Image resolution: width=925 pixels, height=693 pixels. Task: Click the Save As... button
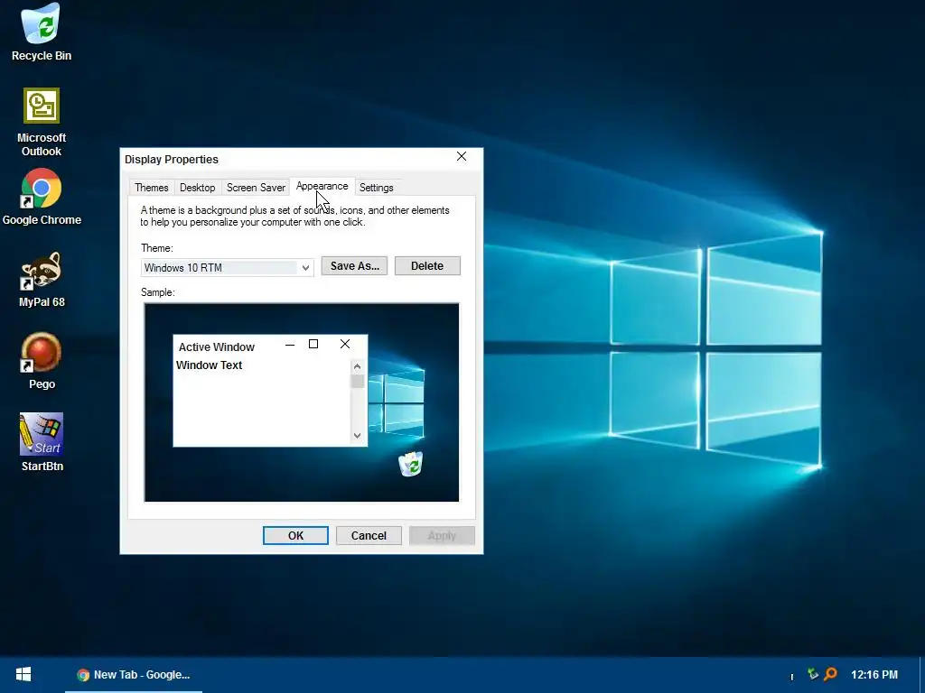[x=354, y=266]
